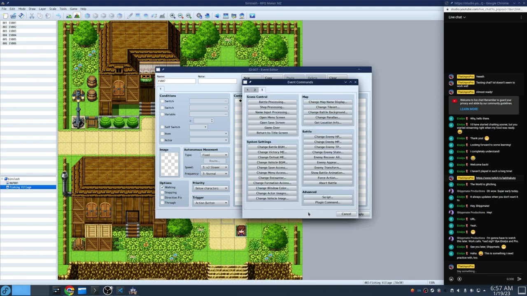
Task: Switch to Event Commands tab 1
Action: tap(247, 90)
